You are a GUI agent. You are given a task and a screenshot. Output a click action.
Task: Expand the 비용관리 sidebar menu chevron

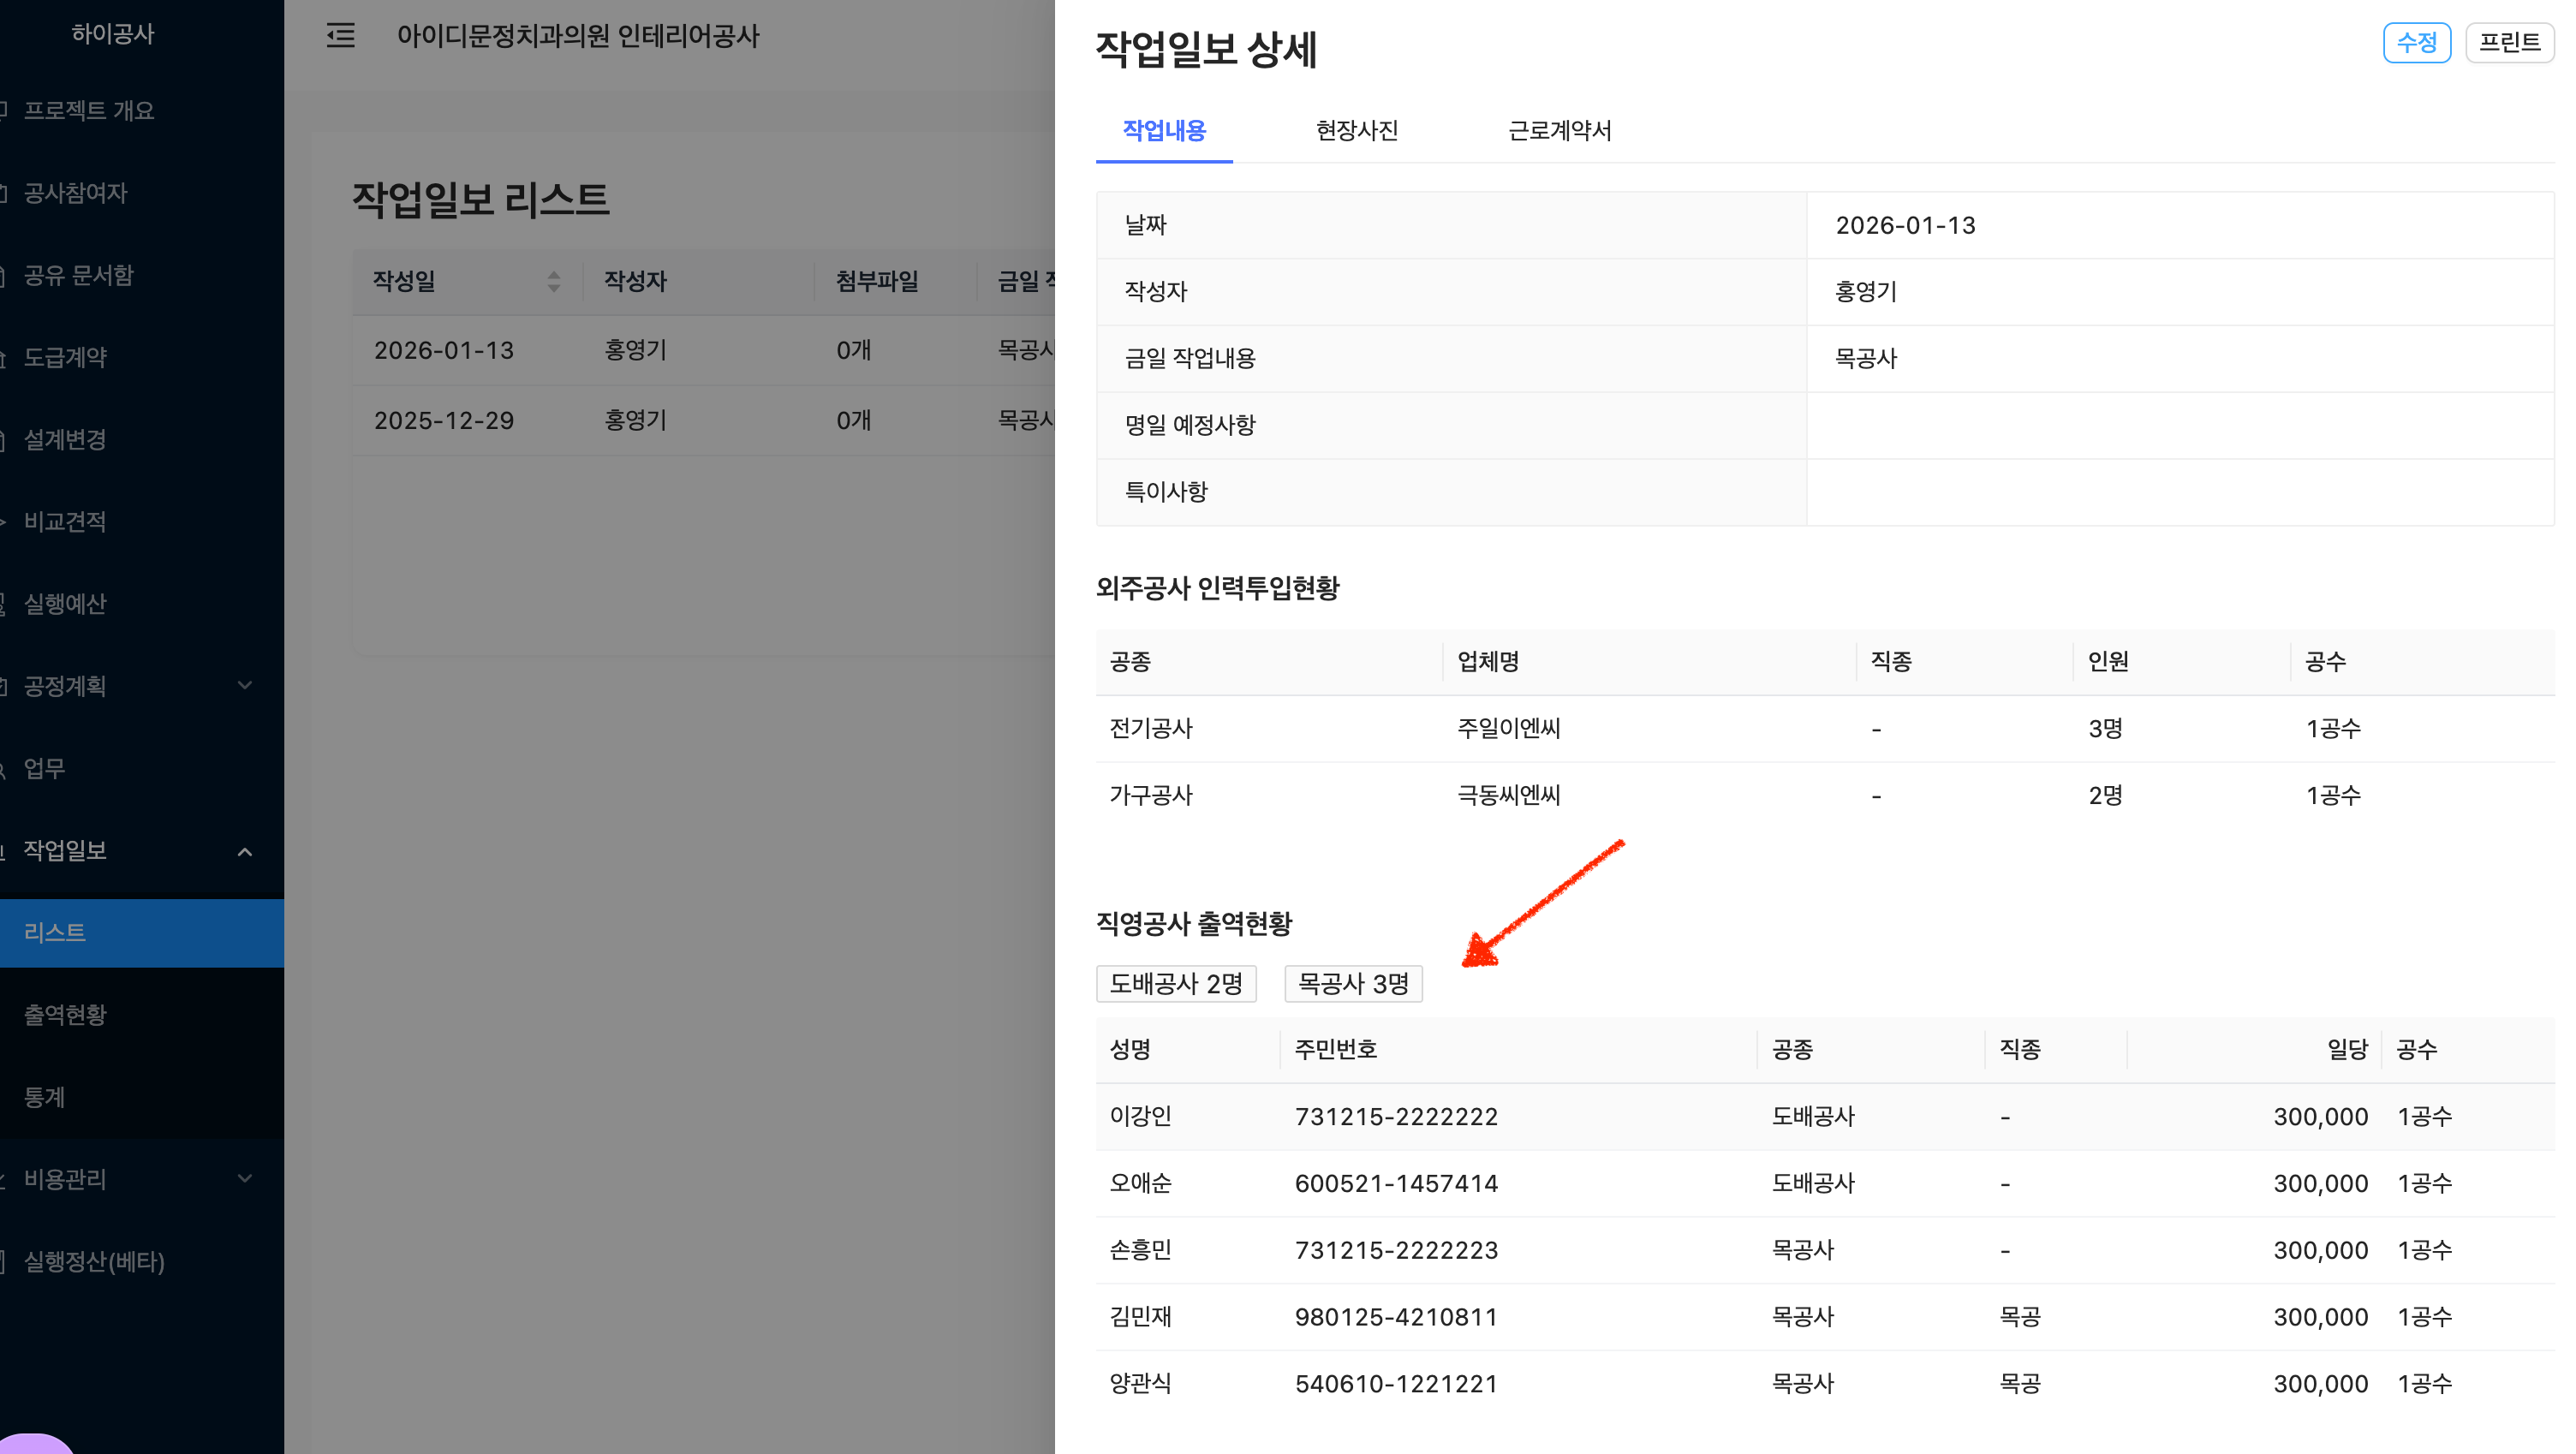click(244, 1179)
